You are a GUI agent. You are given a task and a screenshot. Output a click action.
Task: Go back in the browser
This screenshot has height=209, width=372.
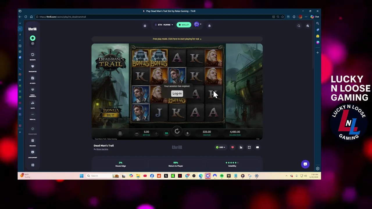click(x=20, y=17)
